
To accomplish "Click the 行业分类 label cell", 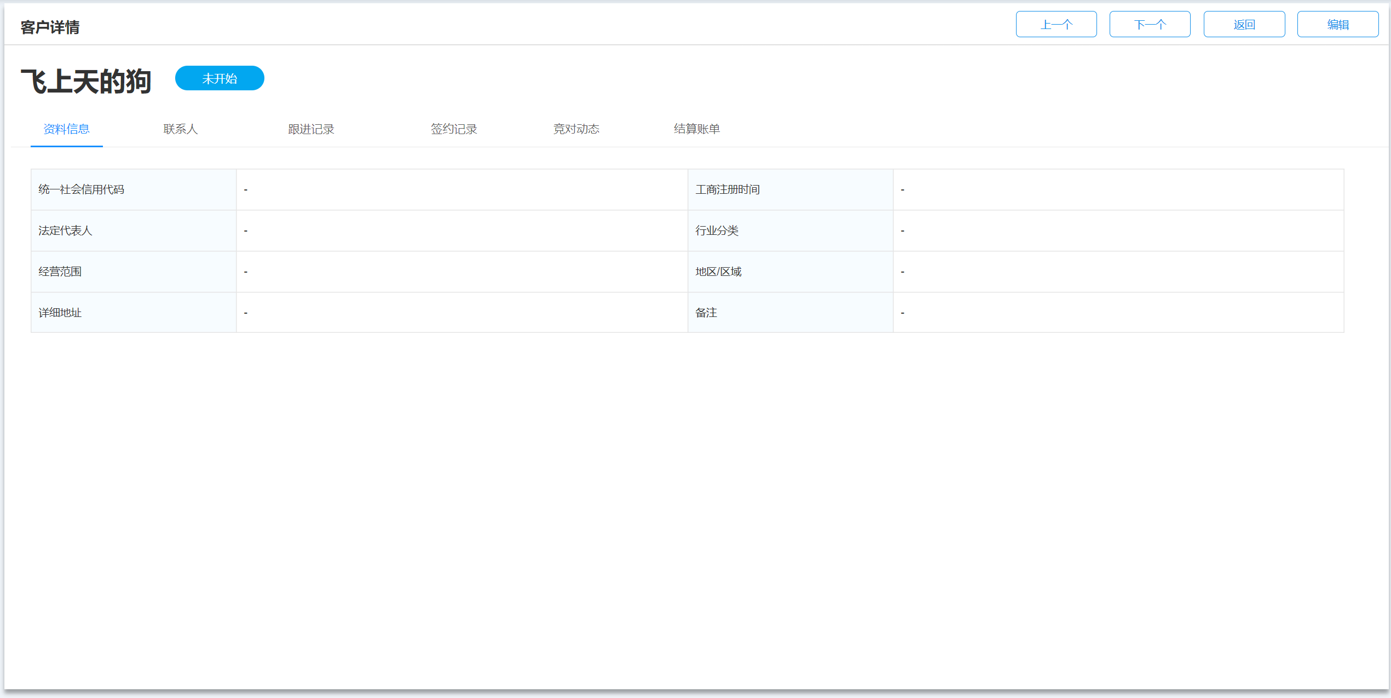I will coord(790,230).
